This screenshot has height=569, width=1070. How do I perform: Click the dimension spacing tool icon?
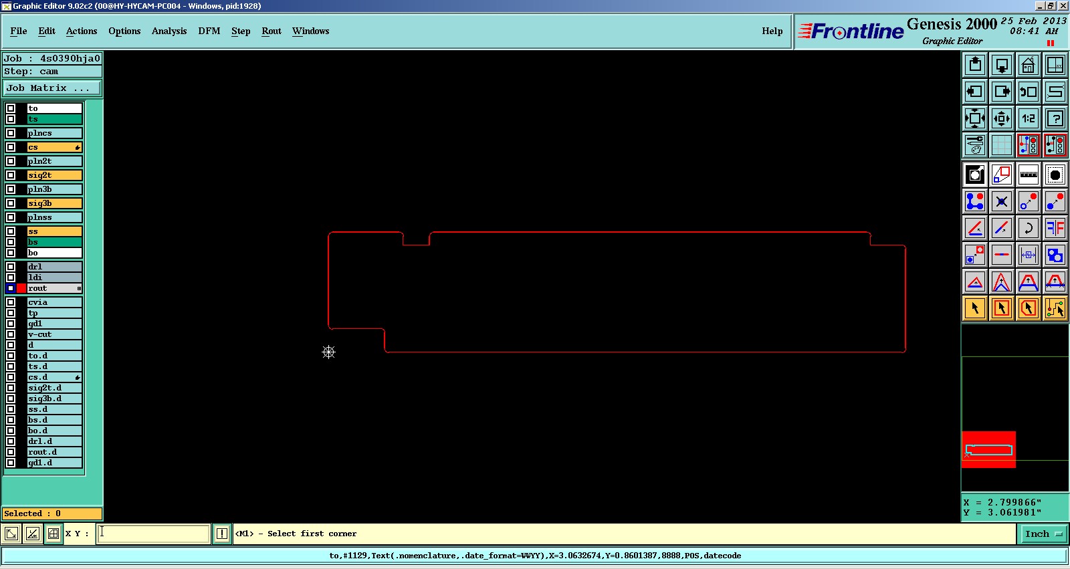point(1029,255)
